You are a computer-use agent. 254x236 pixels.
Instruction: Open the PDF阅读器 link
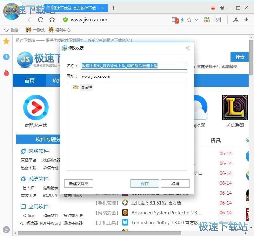click(29, 223)
